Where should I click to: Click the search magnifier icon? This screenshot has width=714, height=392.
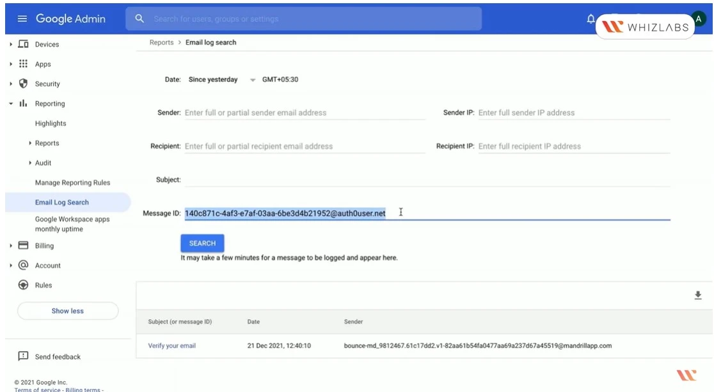pos(139,19)
